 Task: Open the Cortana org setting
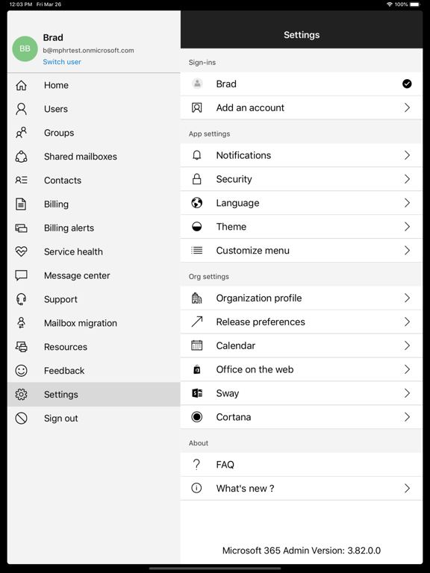coord(302,417)
